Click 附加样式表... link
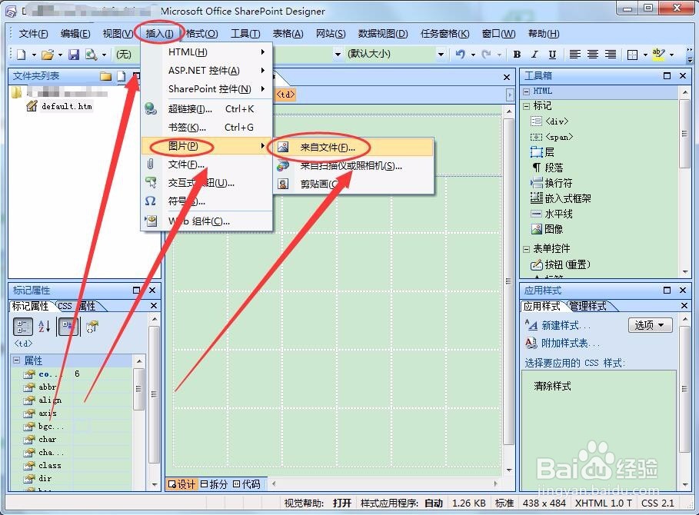 (570, 343)
